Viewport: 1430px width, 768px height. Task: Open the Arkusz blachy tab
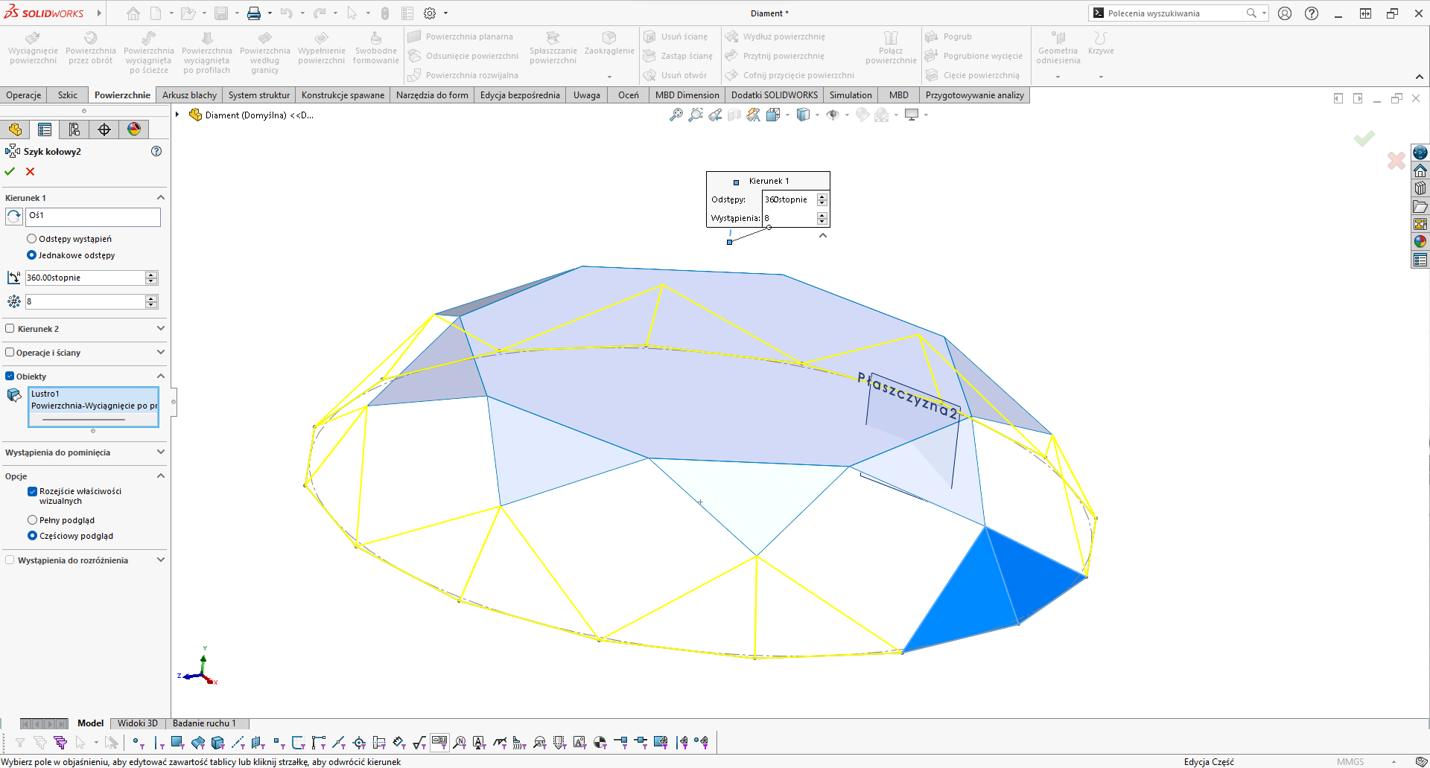coord(189,95)
